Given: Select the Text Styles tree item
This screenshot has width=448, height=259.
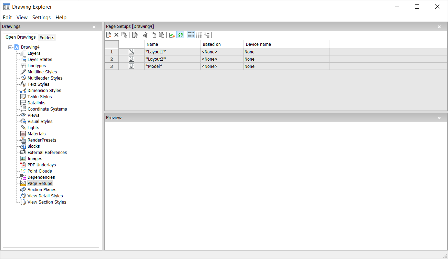Looking at the screenshot, I should [38, 84].
